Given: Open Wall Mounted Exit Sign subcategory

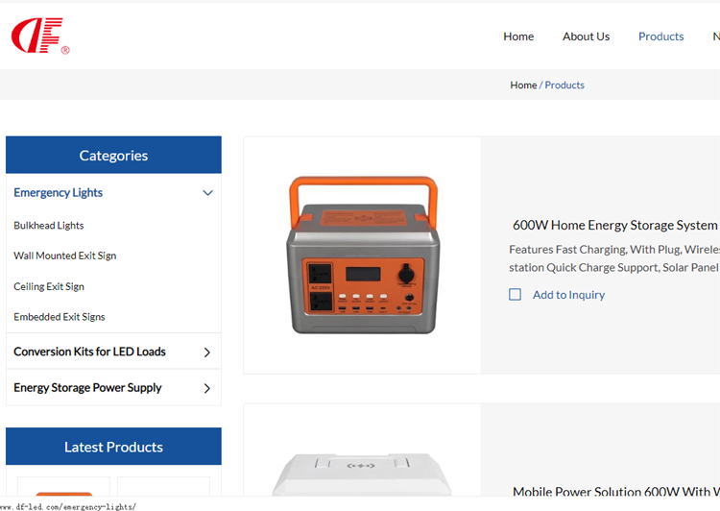Looking at the screenshot, I should (65, 256).
